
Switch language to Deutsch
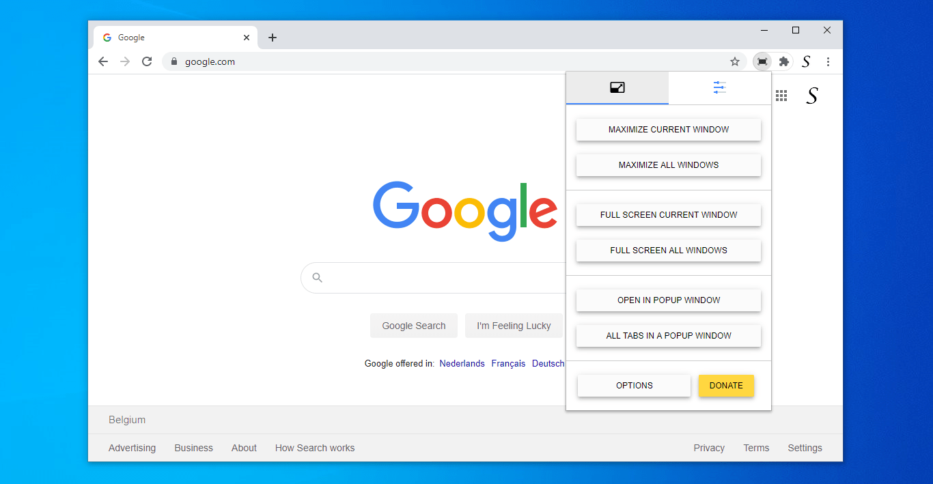click(x=548, y=364)
